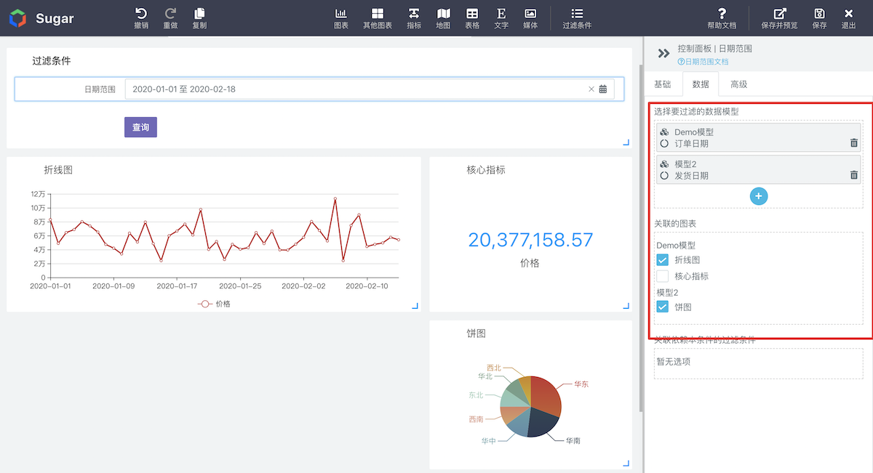Image resolution: width=873 pixels, height=473 pixels.
Task: Open the calendar date picker icon
Action: pos(603,89)
